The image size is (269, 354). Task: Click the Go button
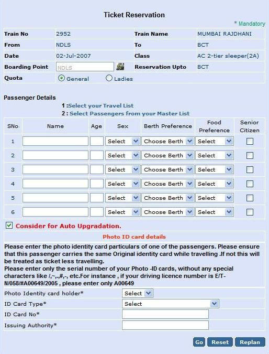[x=199, y=342]
